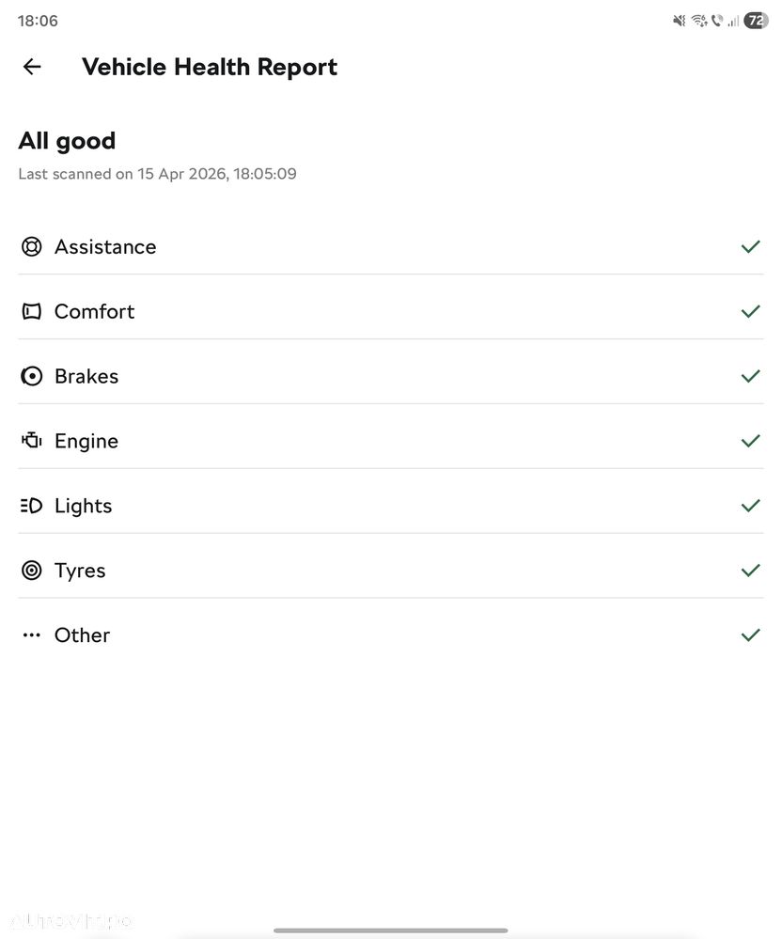Image resolution: width=782 pixels, height=939 pixels.
Task: Click the Tyres wheel icon
Action: (x=32, y=571)
